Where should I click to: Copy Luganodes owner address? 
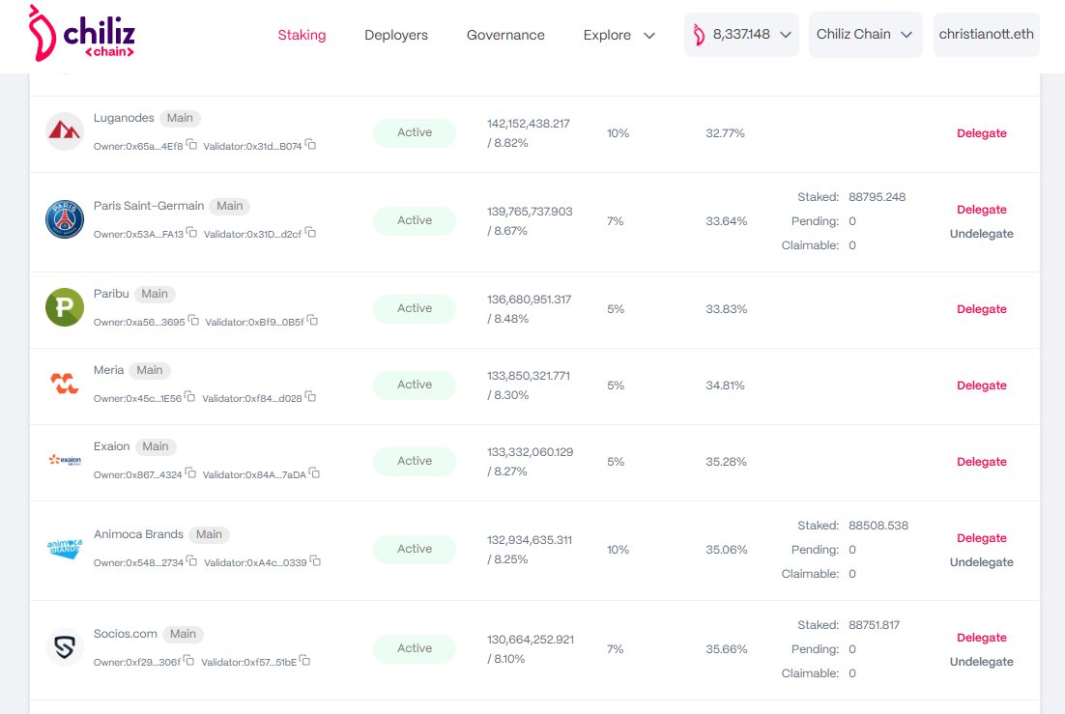(191, 145)
